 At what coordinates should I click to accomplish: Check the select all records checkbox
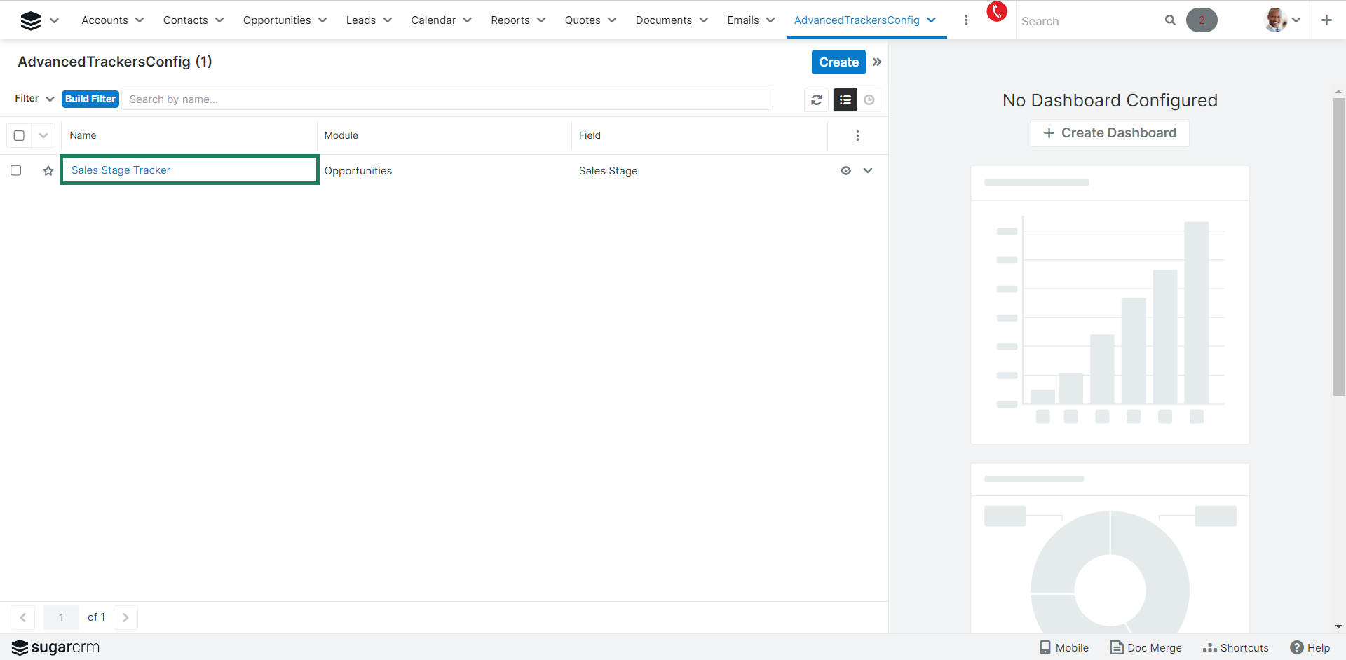pos(19,136)
